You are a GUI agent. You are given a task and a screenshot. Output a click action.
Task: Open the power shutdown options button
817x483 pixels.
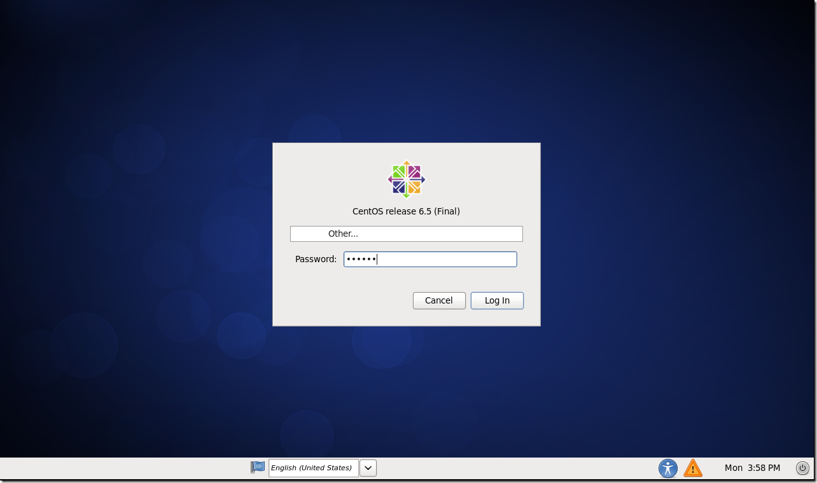point(802,468)
